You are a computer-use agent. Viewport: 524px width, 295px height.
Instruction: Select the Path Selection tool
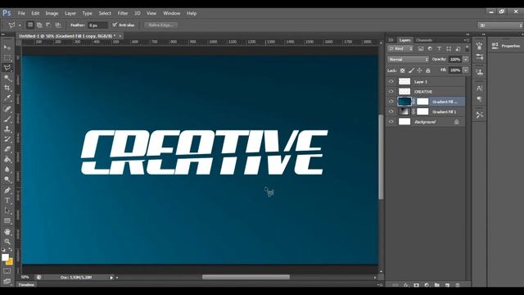click(x=7, y=211)
